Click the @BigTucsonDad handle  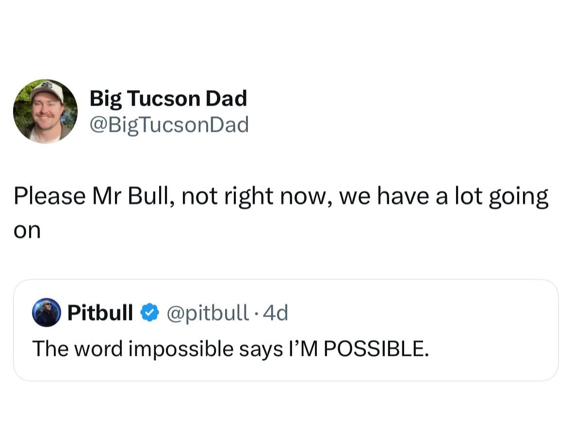click(169, 124)
